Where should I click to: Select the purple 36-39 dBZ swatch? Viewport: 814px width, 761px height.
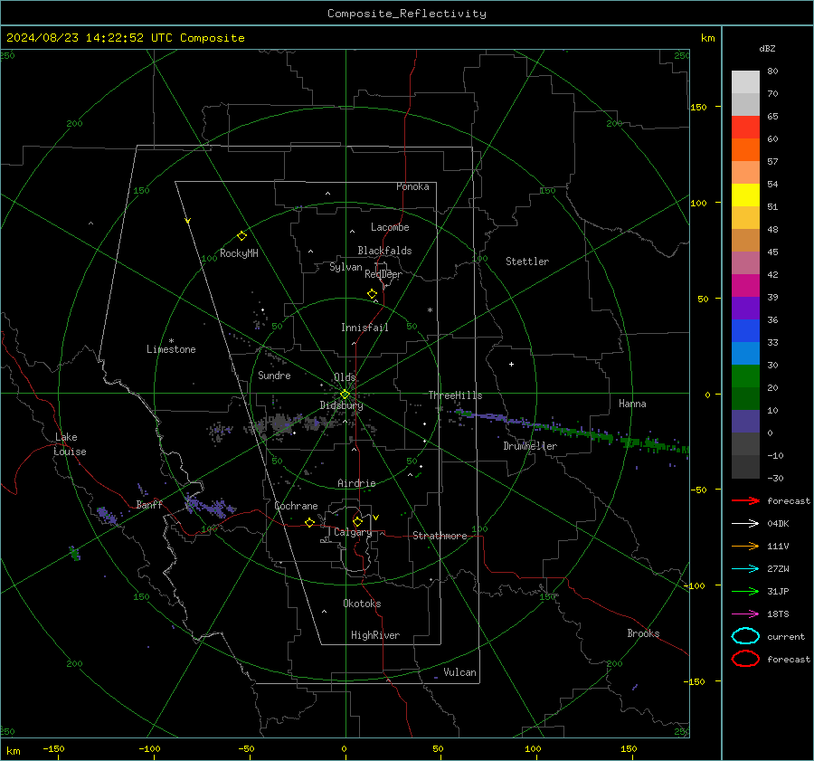click(745, 309)
